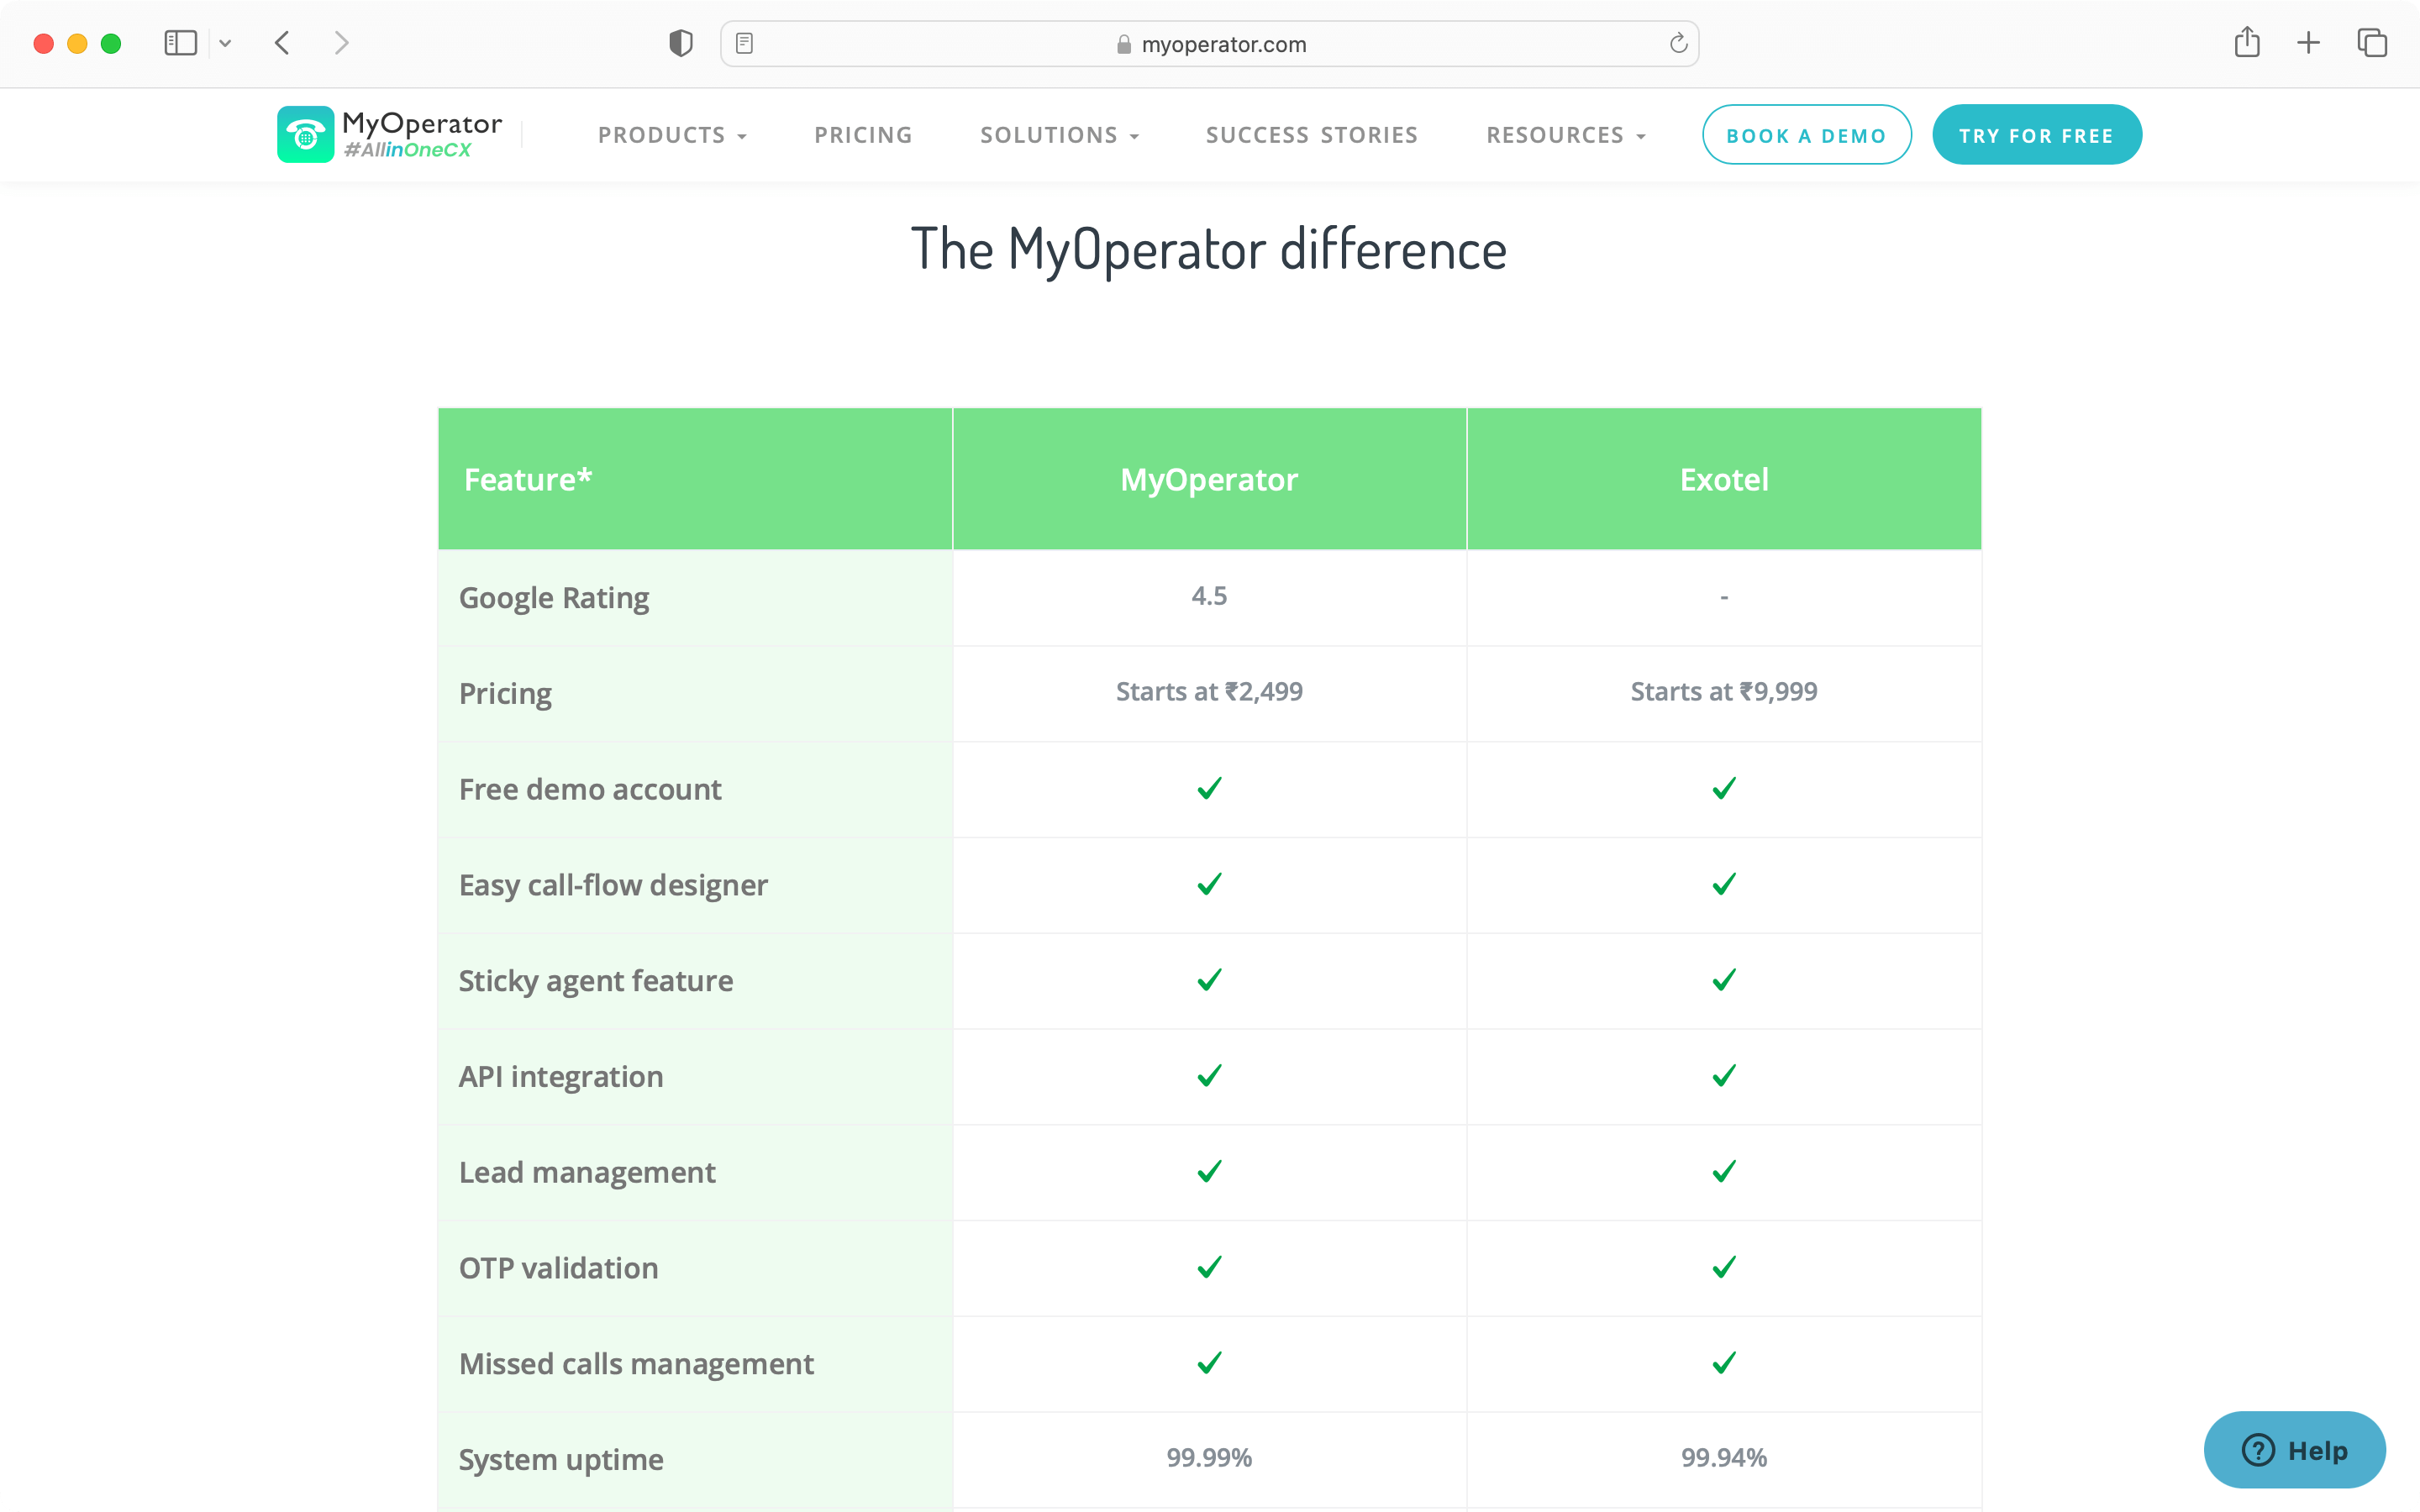Expand the SOLUTIONS dropdown menu
This screenshot has width=2420, height=1512.
pos(1059,135)
